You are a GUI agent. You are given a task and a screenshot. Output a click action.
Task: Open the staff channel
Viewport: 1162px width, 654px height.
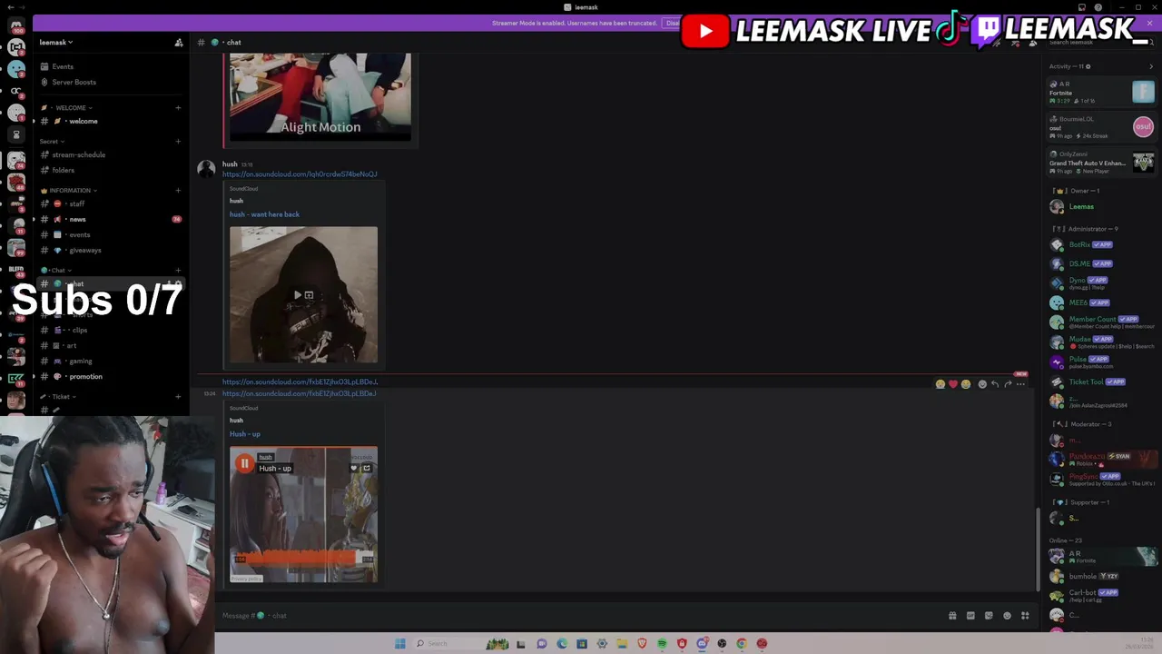point(112,203)
